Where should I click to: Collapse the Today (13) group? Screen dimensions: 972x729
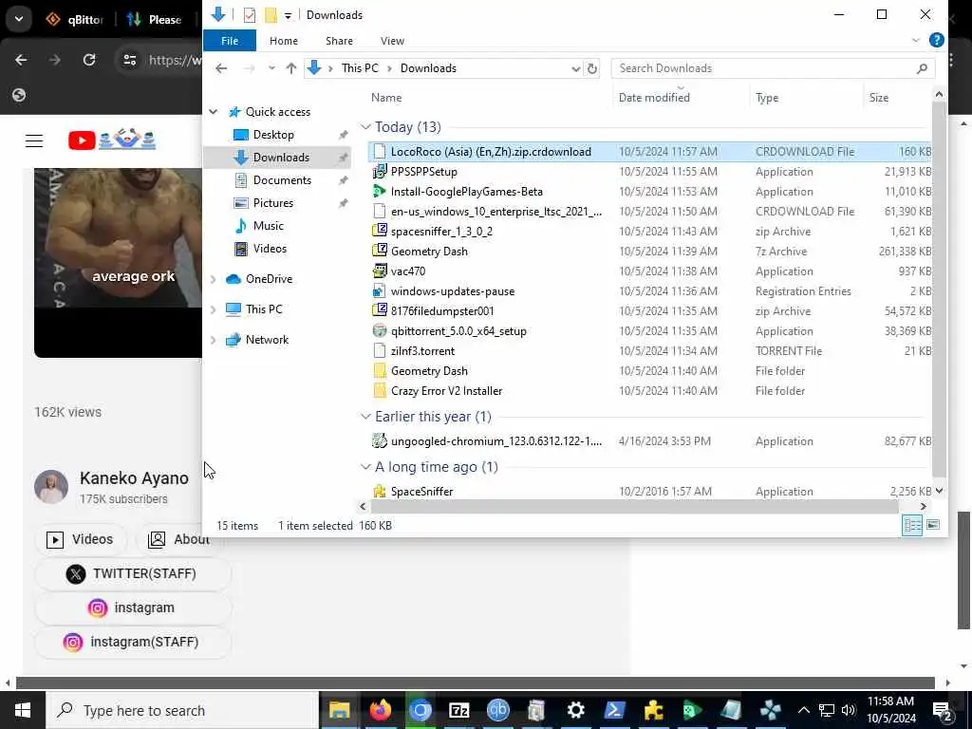365,127
